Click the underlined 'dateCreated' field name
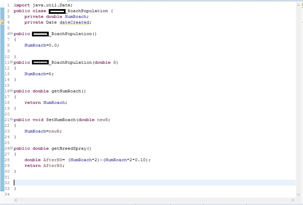This screenshot has height=205, width=303. pyautogui.click(x=74, y=23)
